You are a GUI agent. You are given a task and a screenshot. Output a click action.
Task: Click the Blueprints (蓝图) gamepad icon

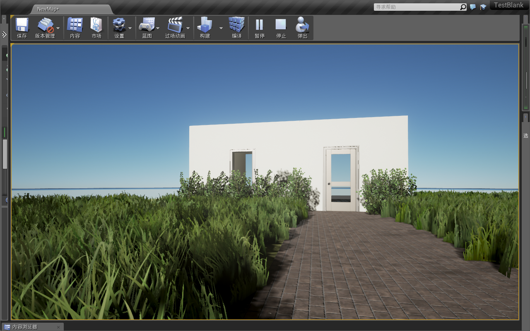click(x=147, y=26)
